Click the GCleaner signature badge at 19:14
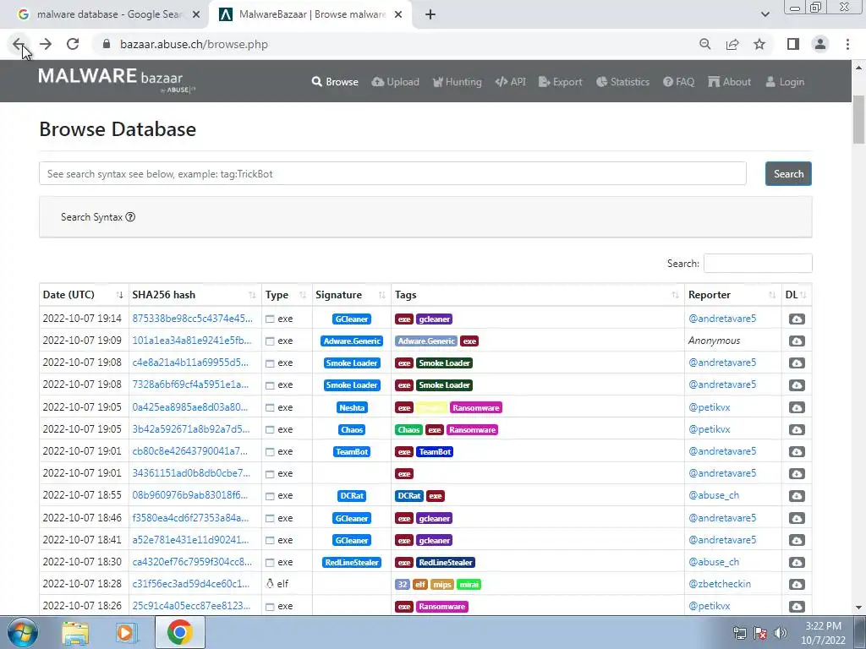866x649 pixels. 352,319
